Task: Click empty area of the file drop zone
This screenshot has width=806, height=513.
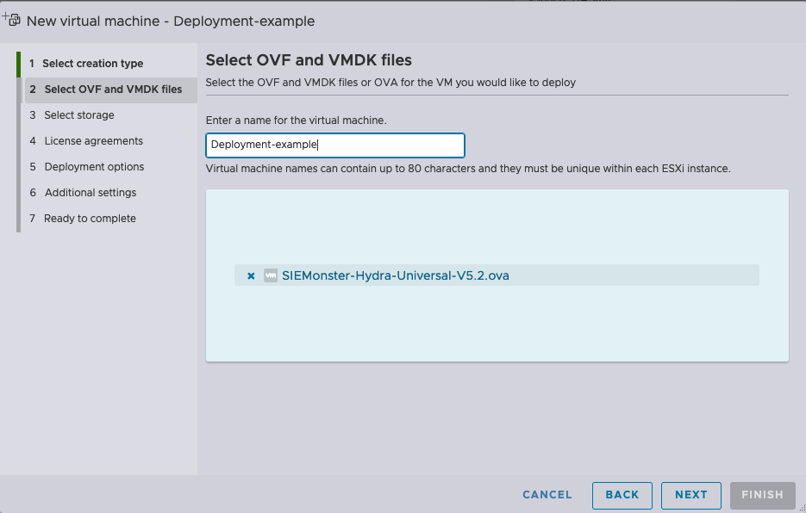Action: tap(497, 327)
